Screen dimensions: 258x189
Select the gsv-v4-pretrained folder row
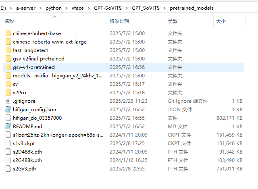[33, 67]
